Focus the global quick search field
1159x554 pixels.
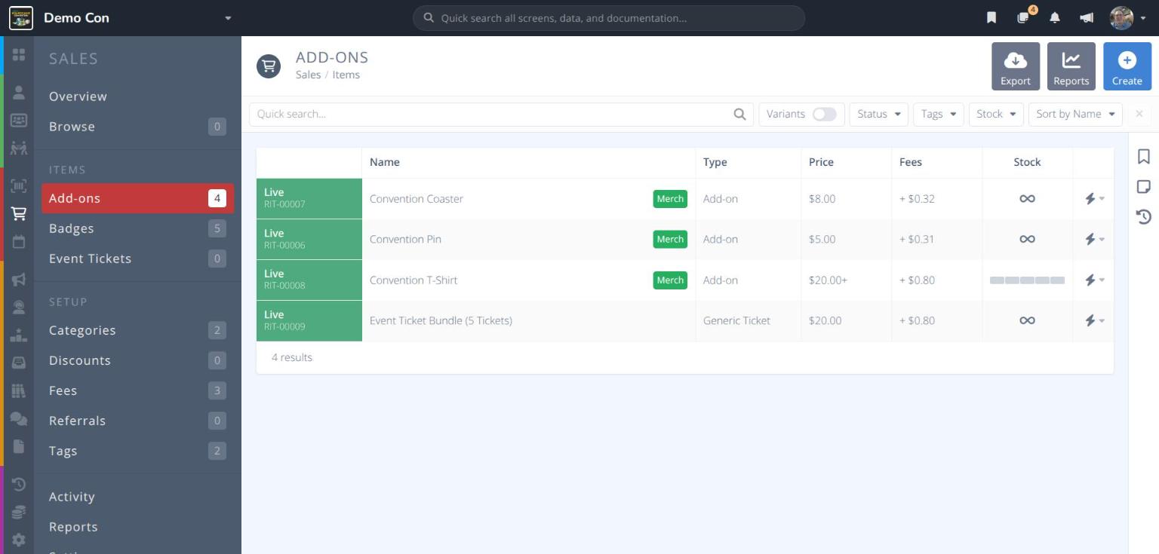point(609,18)
